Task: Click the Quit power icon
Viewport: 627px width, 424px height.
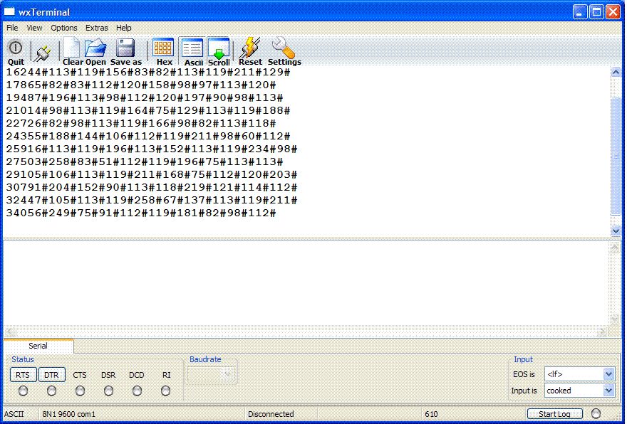Action: tap(16, 48)
